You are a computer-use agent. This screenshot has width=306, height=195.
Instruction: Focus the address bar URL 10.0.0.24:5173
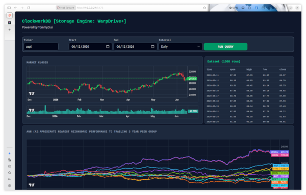pos(90,8)
